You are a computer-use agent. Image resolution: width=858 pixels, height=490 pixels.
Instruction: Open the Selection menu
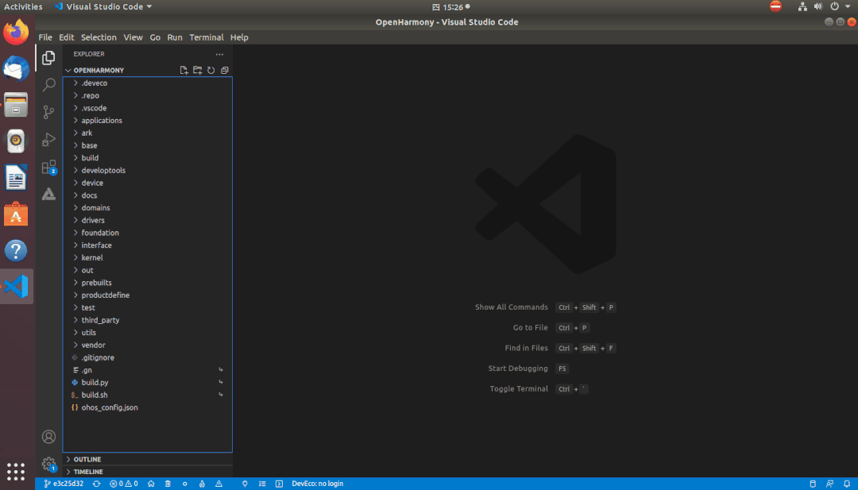pyautogui.click(x=99, y=37)
